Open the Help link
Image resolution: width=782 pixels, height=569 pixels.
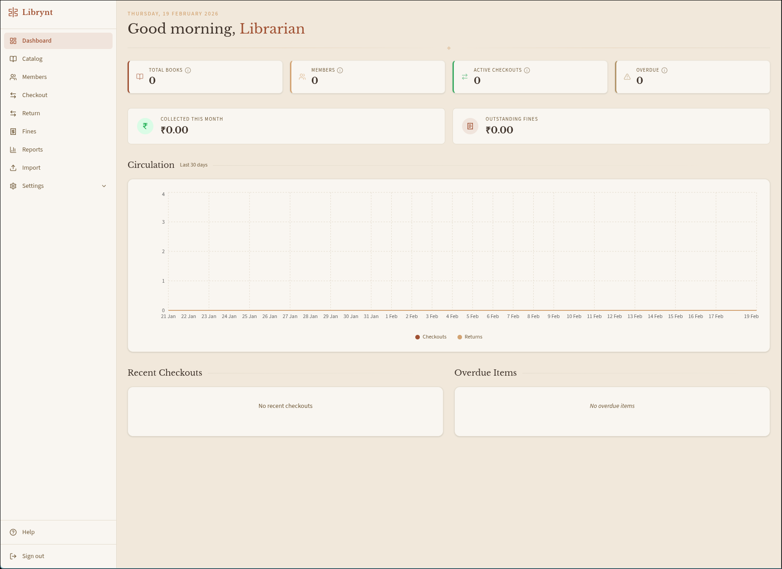tap(29, 532)
